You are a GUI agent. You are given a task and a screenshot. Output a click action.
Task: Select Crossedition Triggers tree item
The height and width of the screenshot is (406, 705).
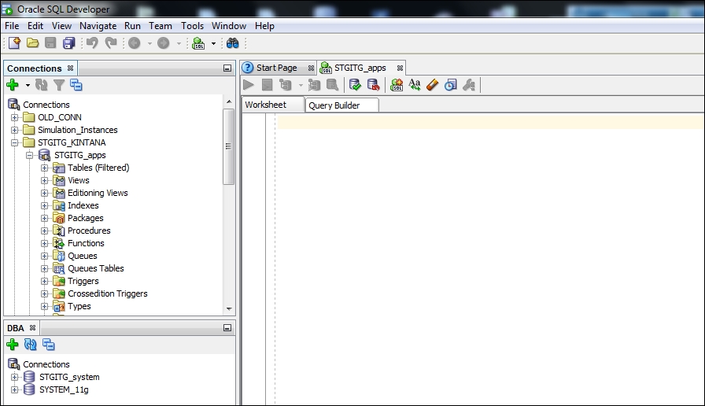108,293
